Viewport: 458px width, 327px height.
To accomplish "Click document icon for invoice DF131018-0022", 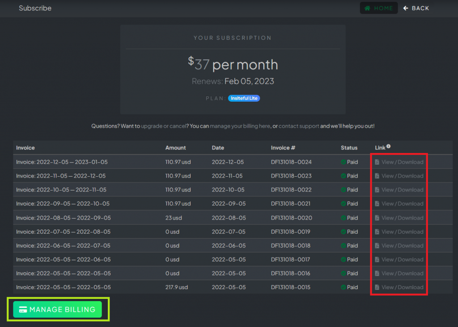I will click(x=377, y=190).
